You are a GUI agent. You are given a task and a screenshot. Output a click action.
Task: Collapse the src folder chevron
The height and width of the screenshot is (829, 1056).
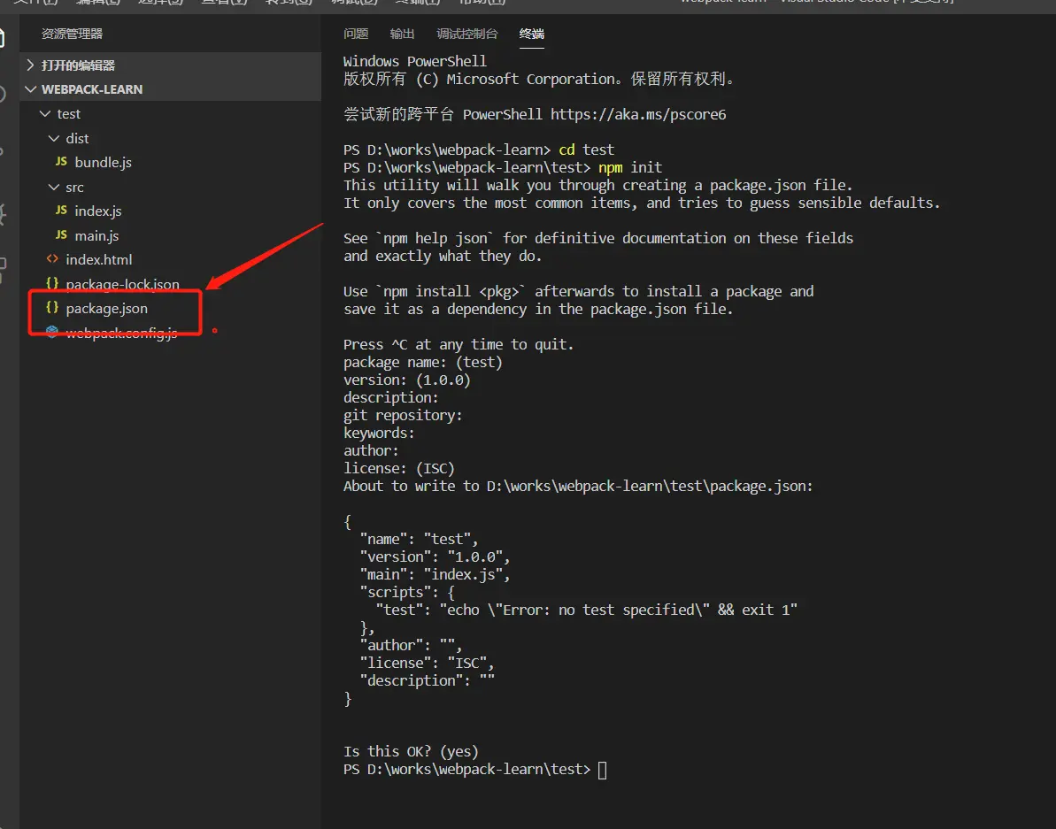[x=54, y=187]
